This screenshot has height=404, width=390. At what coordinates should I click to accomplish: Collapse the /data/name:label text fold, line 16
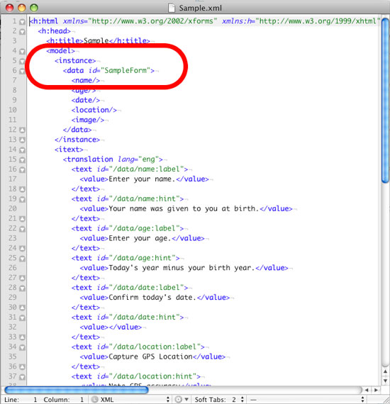(x=23, y=170)
